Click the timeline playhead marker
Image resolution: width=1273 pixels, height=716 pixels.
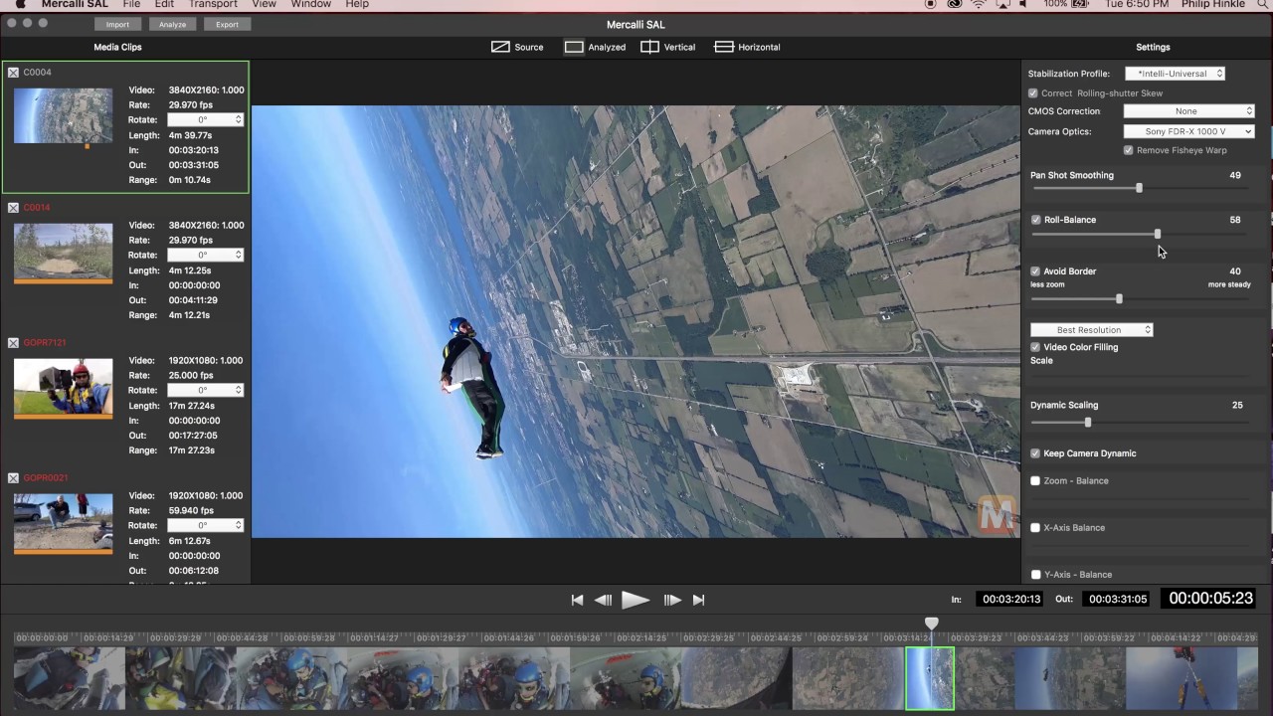[931, 624]
